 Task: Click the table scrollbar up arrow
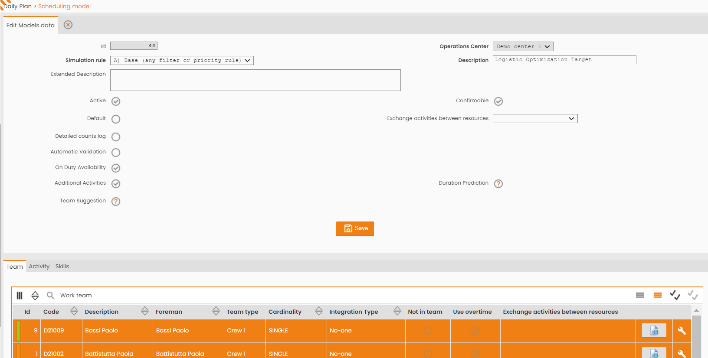(x=696, y=310)
